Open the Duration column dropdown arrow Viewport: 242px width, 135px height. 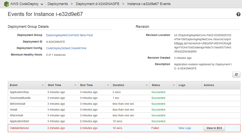pos(147,85)
